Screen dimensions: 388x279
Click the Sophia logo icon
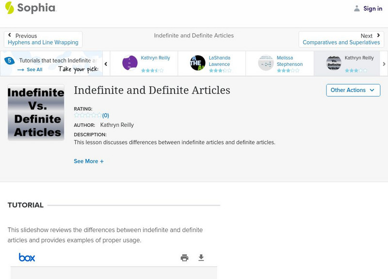click(9, 8)
